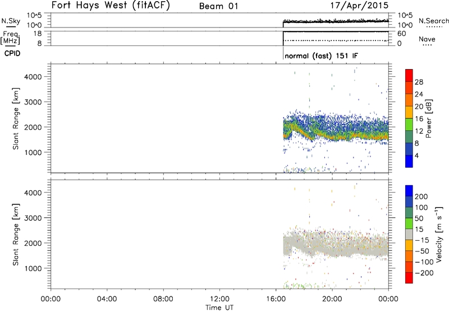
Task: Select the '08:00' time axis label
Action: point(163,299)
